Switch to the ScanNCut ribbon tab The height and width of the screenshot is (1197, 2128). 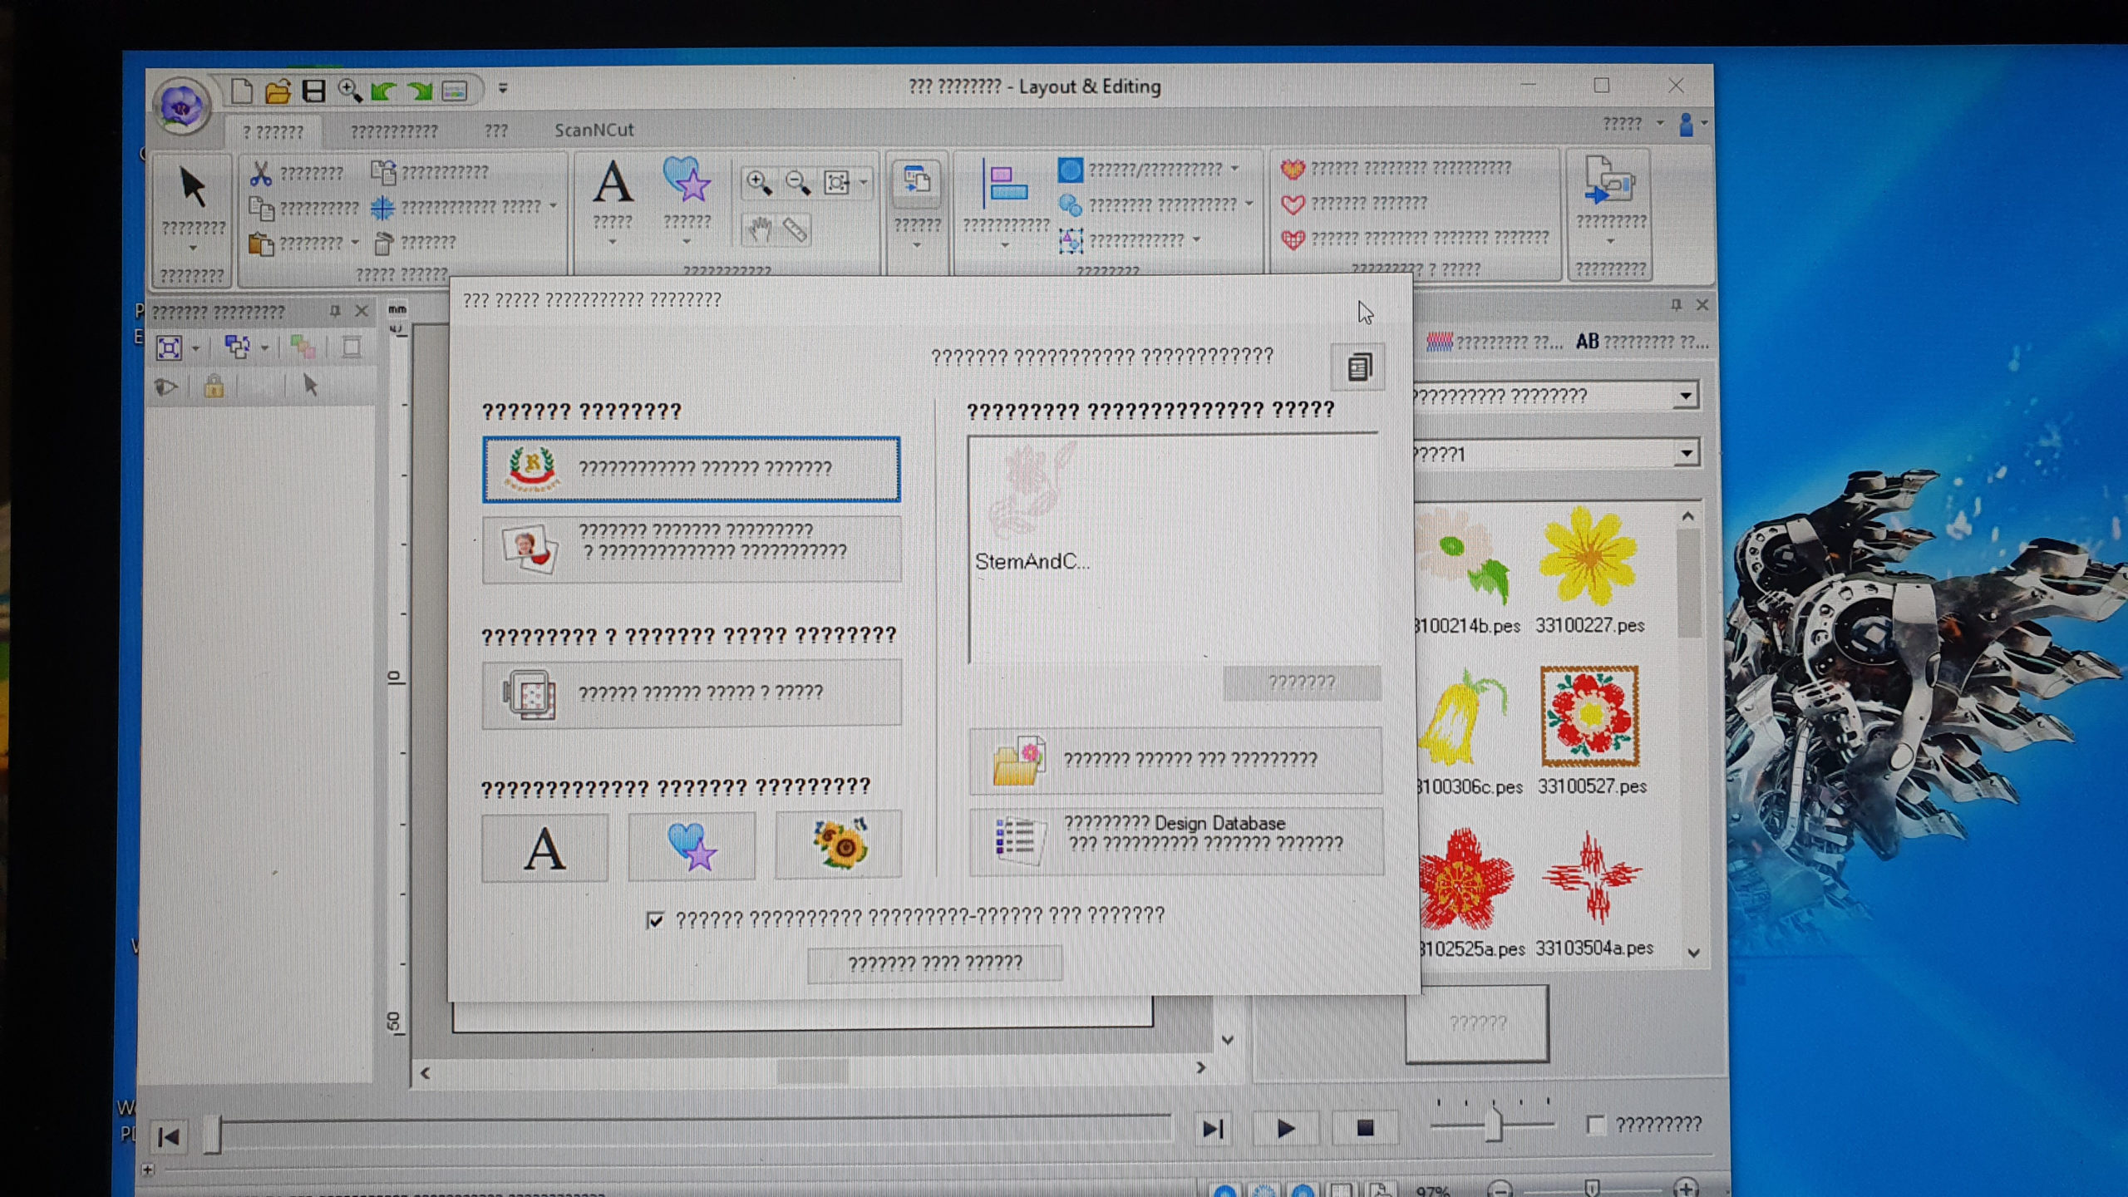point(594,131)
